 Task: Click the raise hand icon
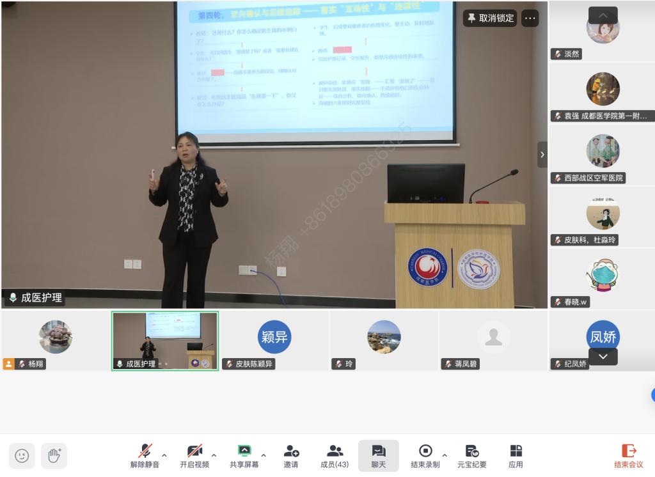pos(54,455)
